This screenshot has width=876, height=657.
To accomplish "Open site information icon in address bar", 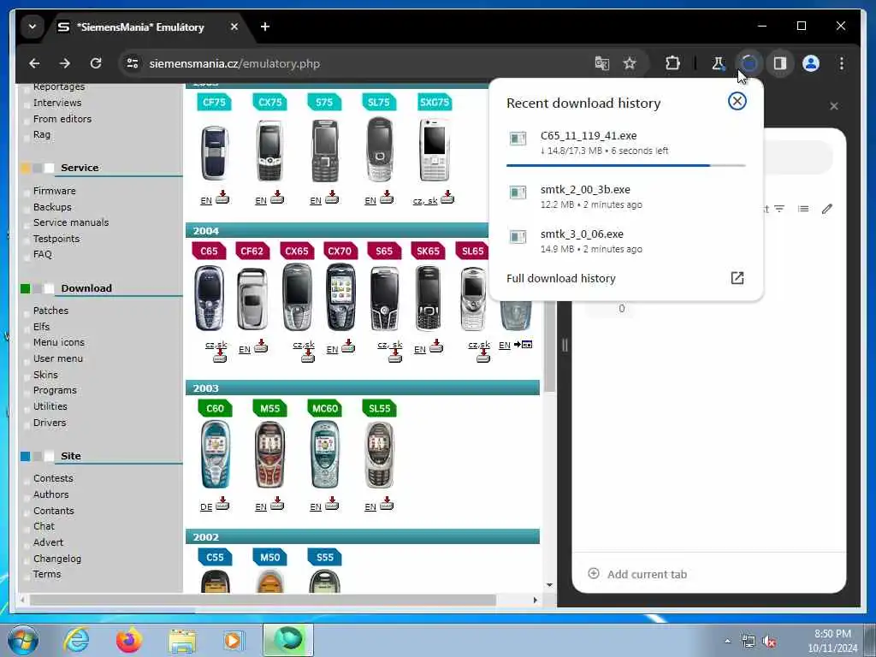I will tap(133, 63).
